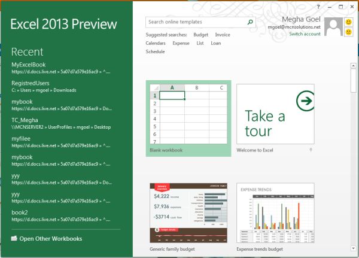Select Generic family budget template
This screenshot has width=359, height=258.
tap(188, 213)
